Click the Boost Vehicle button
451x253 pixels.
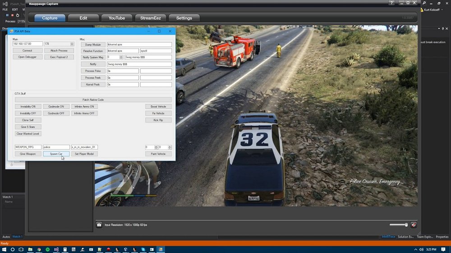pyautogui.click(x=158, y=107)
